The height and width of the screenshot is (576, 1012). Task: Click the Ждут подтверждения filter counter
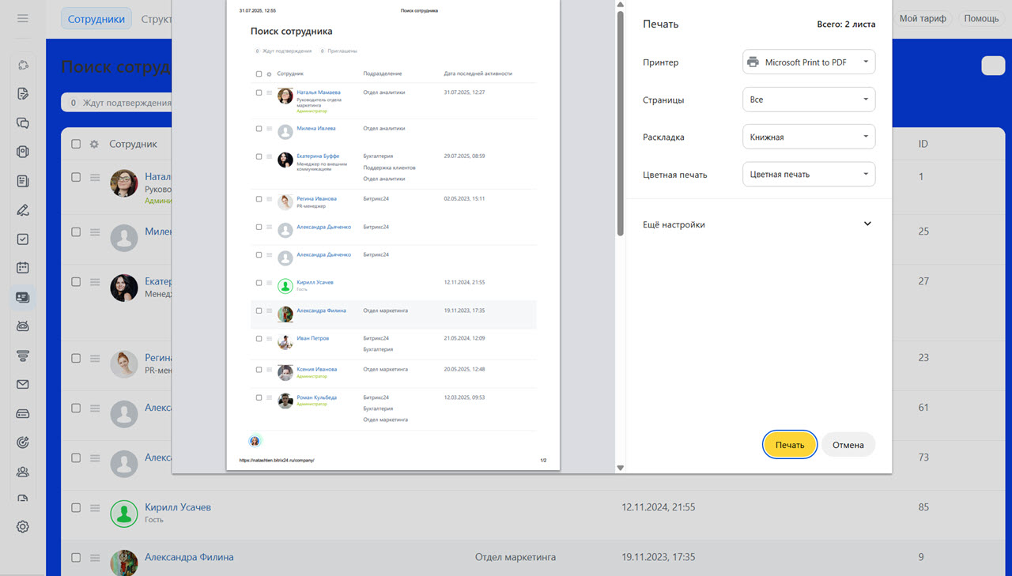[117, 103]
